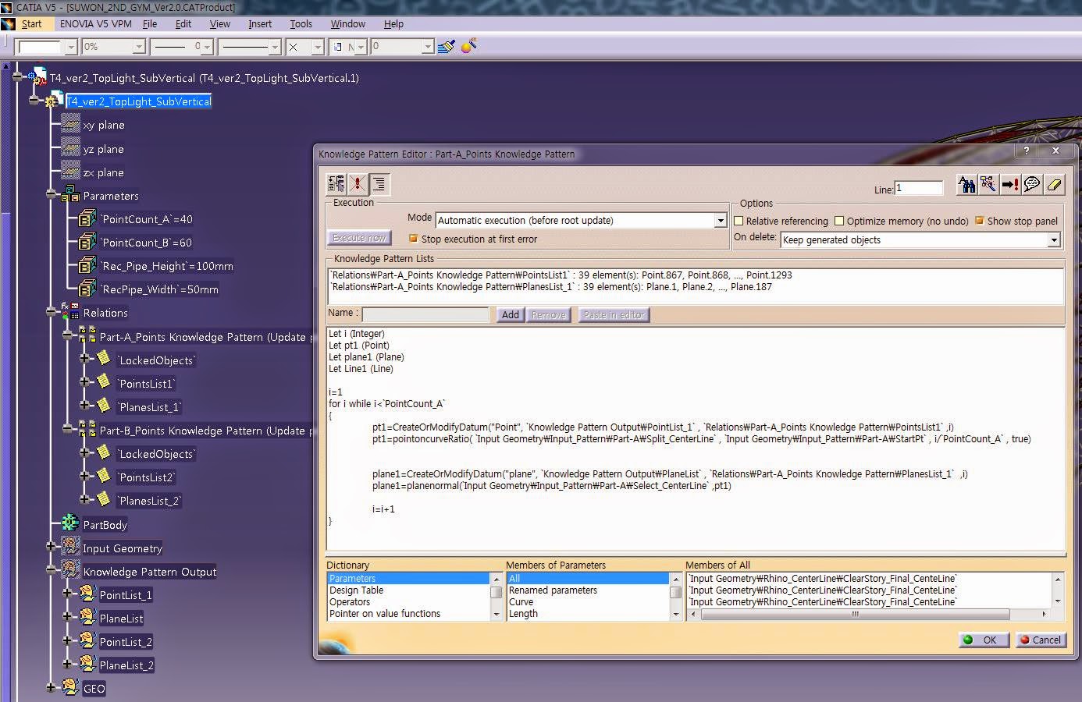Toggle Stop execution at first error
The image size is (1082, 702).
pos(414,239)
